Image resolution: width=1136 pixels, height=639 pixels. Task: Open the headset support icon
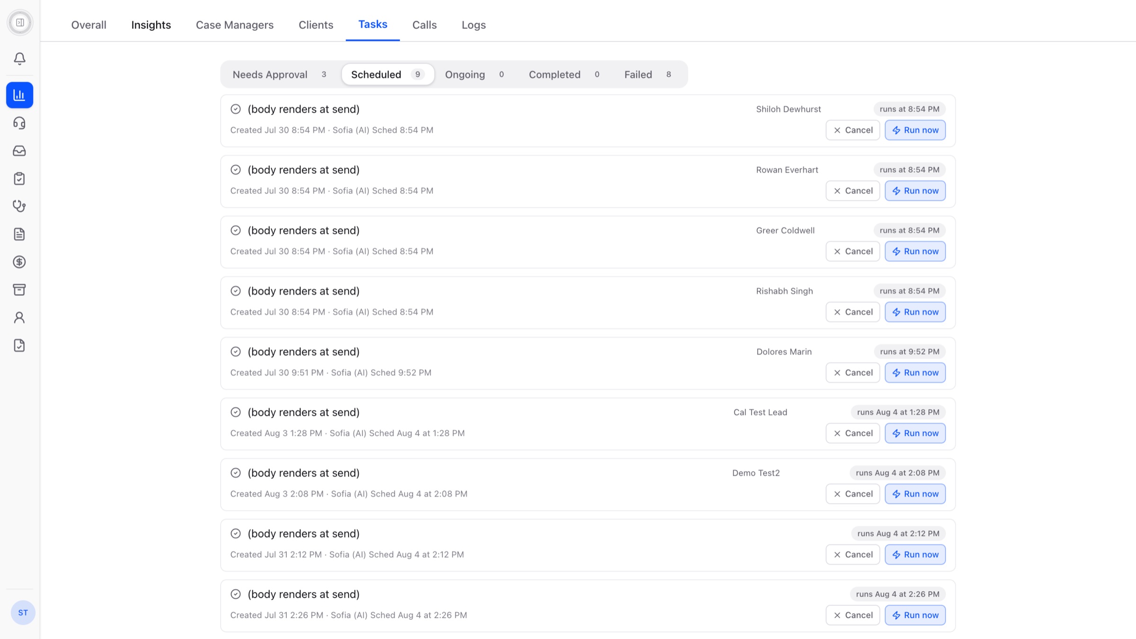(19, 123)
